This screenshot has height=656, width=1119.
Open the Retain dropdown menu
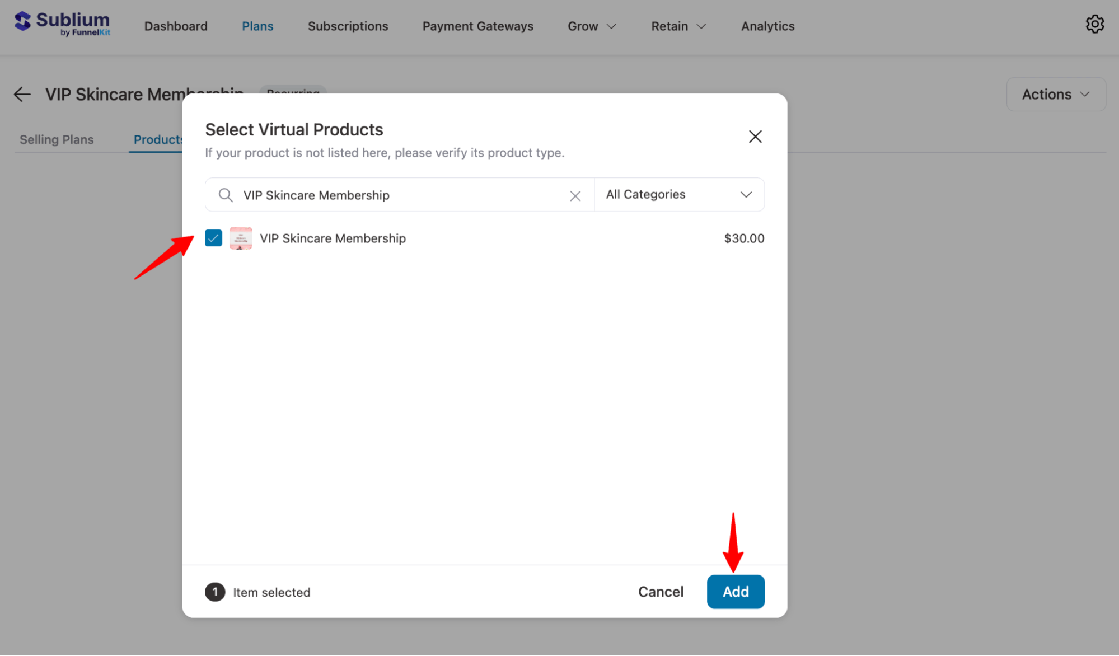[677, 26]
